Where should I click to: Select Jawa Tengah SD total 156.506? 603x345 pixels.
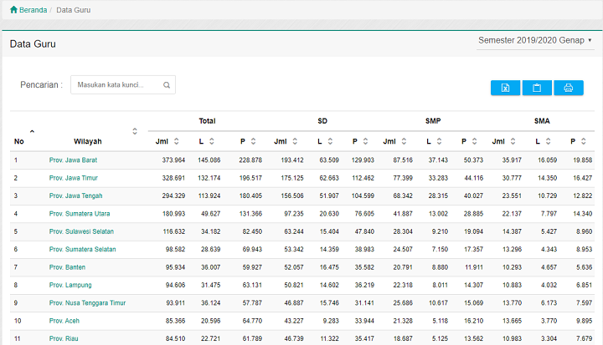point(292,195)
